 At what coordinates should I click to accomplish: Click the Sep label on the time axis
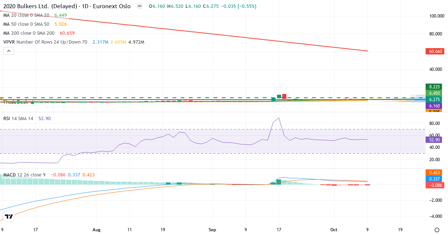click(x=212, y=230)
